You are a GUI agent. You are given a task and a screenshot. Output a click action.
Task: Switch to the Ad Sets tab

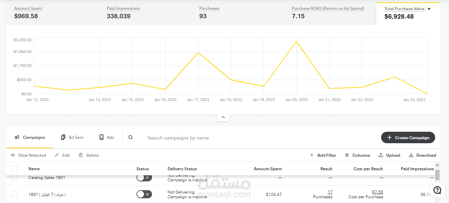tap(72, 137)
